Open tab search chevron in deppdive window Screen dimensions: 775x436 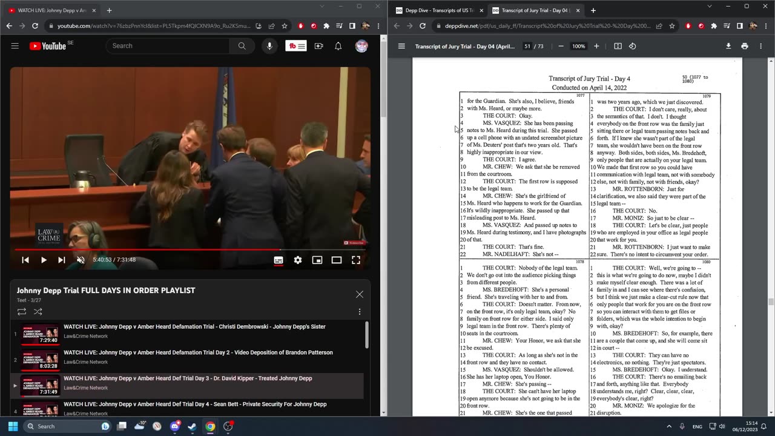[x=710, y=6]
